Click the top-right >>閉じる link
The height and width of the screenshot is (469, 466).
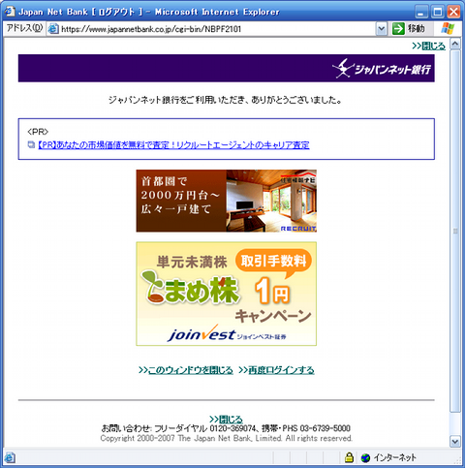(x=428, y=47)
